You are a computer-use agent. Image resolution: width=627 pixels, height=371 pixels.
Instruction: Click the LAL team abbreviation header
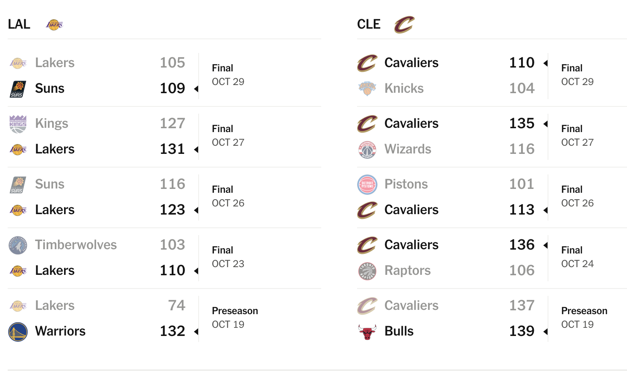(19, 24)
